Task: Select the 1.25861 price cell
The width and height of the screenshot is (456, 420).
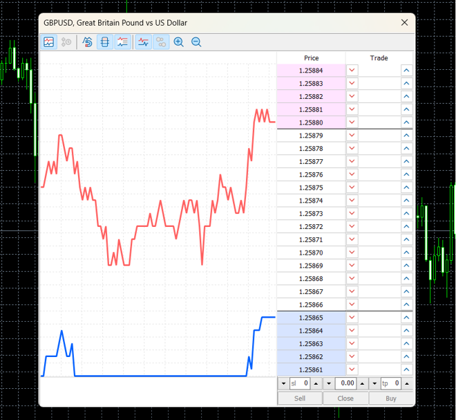Action: coord(311,370)
